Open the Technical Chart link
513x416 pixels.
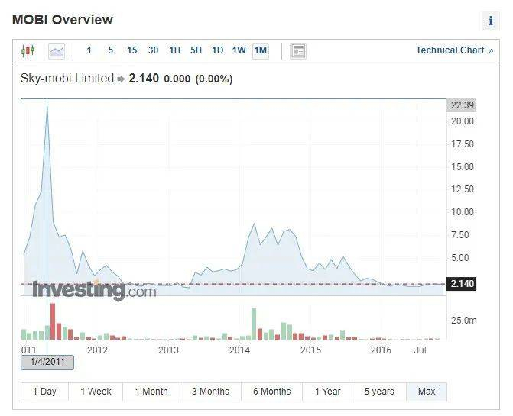tap(454, 50)
